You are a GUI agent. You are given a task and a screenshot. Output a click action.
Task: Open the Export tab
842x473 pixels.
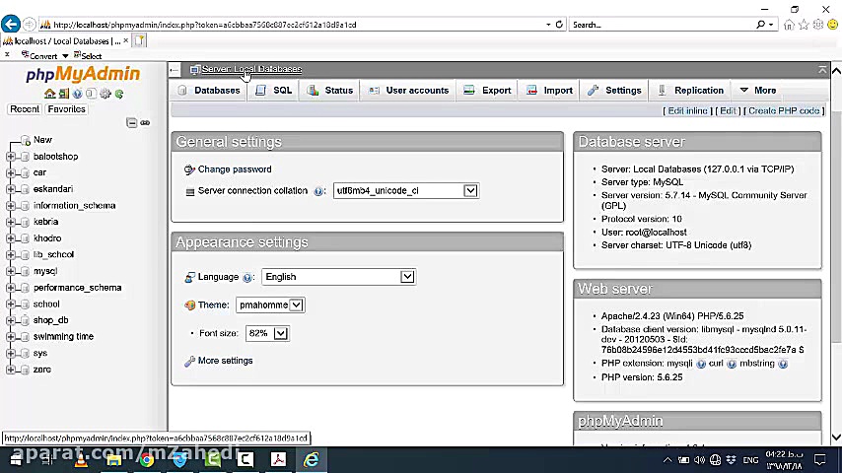pyautogui.click(x=488, y=91)
